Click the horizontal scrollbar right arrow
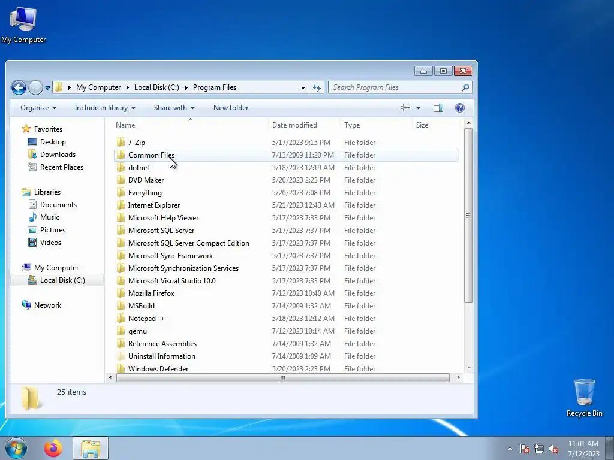The image size is (614, 460). coord(458,377)
